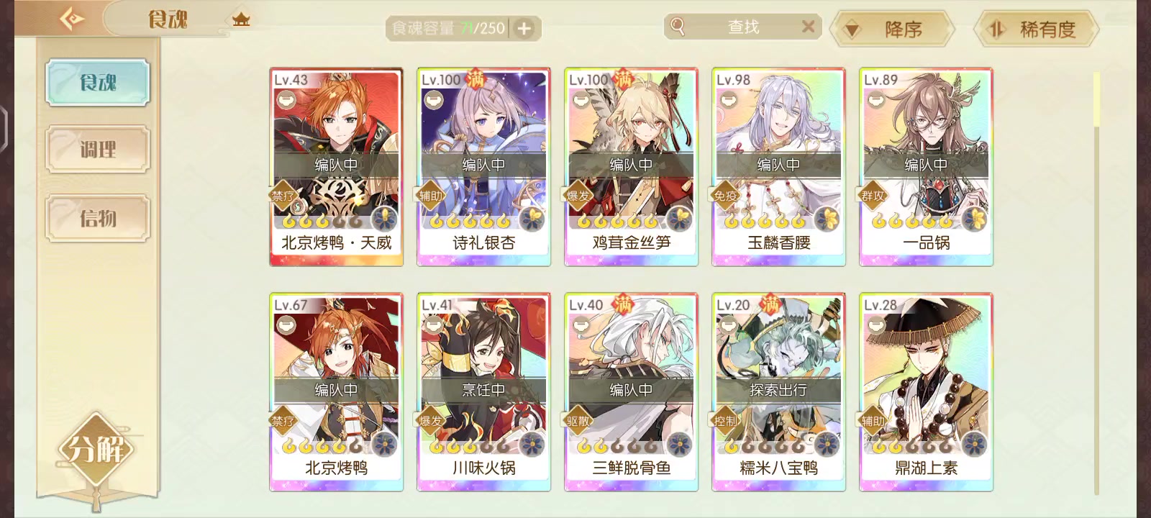Tap the back arrow icon
This screenshot has height=518, width=1151.
coord(72,19)
